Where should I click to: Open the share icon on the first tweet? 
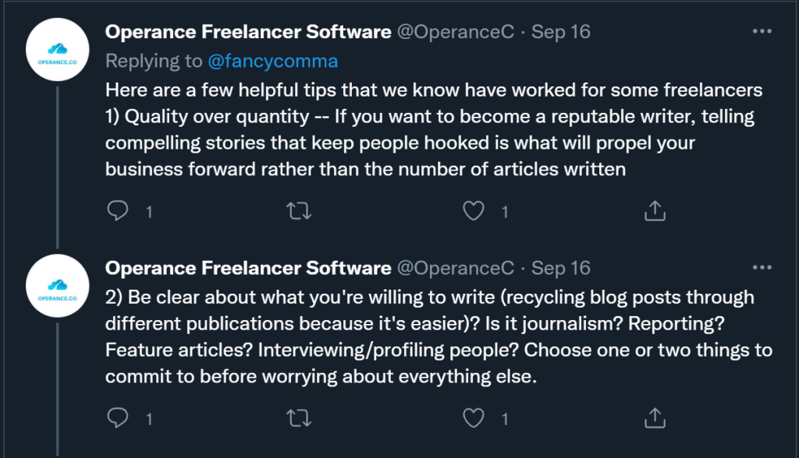654,210
